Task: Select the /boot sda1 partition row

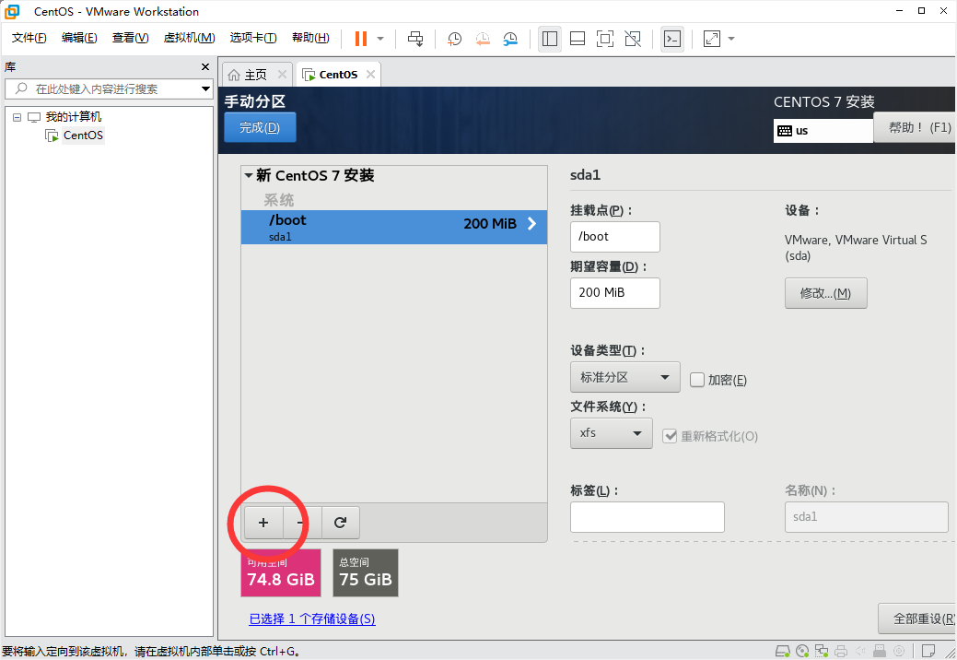Action: (393, 227)
